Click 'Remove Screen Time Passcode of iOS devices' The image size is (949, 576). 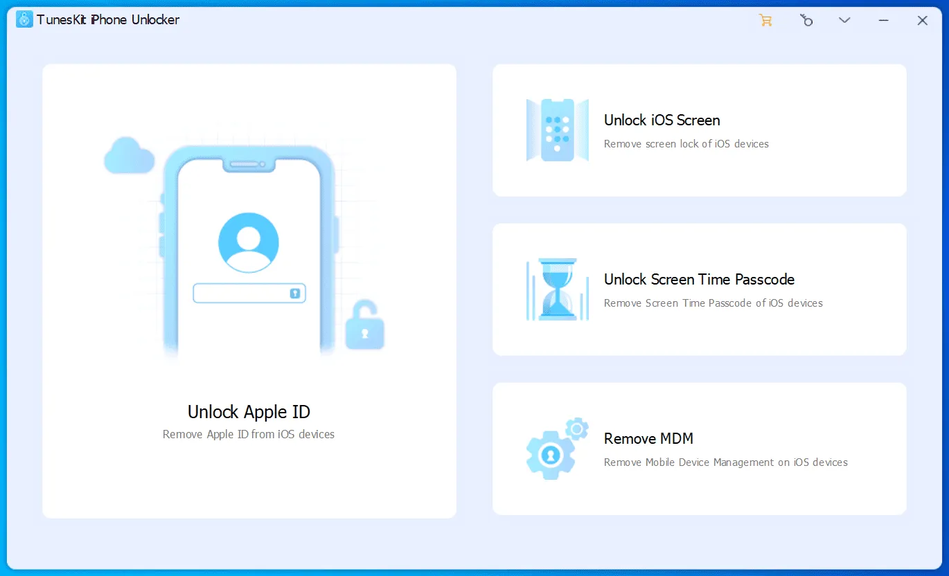point(713,303)
